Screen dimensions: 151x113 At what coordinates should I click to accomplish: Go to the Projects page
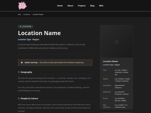pyautogui.click(x=82, y=6)
